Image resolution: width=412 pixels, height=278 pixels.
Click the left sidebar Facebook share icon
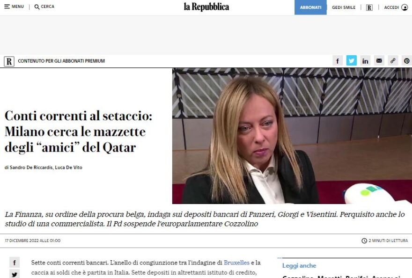pos(15,262)
